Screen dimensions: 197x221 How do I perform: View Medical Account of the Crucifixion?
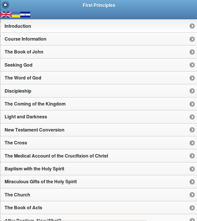point(99,156)
